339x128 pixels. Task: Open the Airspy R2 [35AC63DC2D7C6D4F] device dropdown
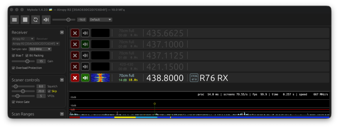(36, 43)
